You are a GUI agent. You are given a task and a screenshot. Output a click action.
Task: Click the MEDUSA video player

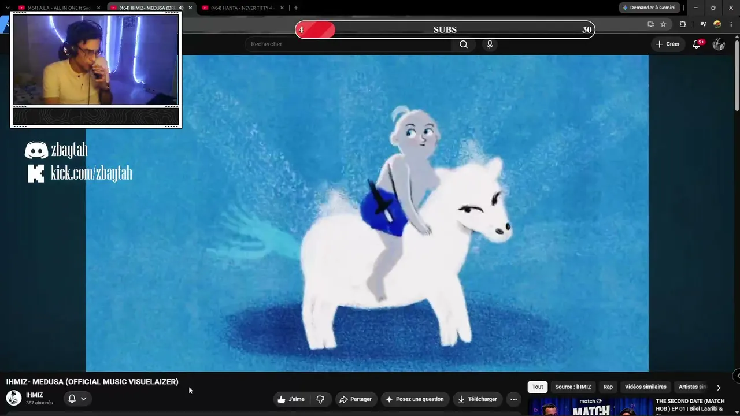click(x=367, y=213)
